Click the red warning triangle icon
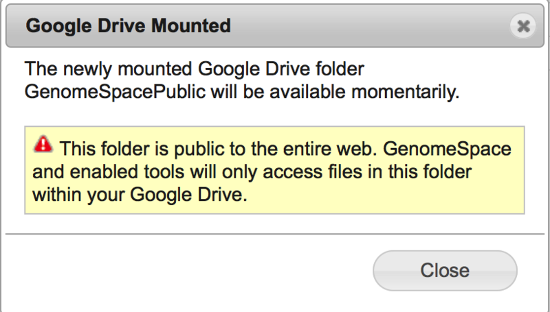The height and width of the screenshot is (312, 550). point(43,144)
